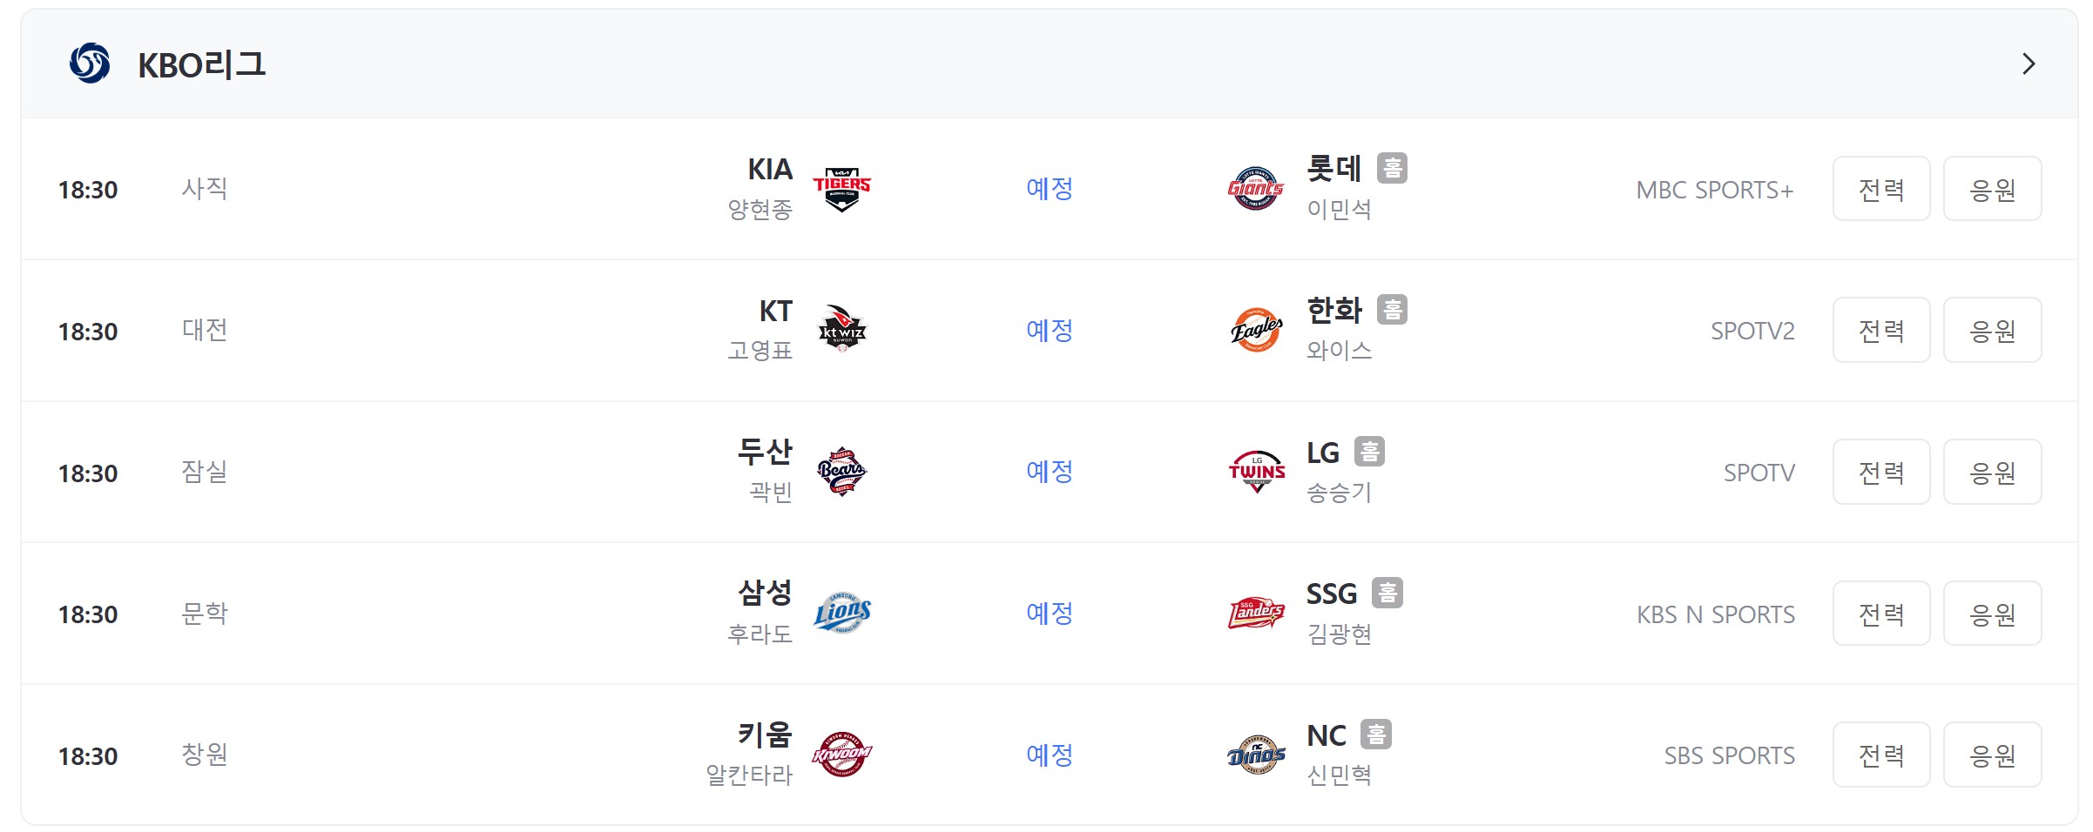Expand KBO리그 section with right chevron
Image resolution: width=2093 pixels, height=832 pixels.
[x=2029, y=64]
